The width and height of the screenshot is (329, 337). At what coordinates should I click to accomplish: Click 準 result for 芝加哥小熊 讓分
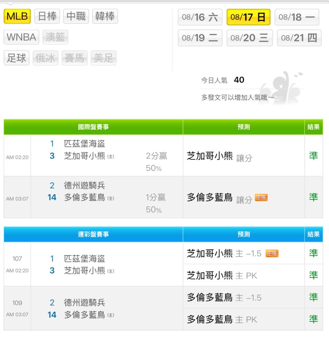coord(313,156)
